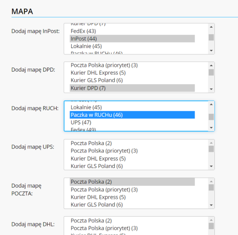238x235 pixels.
Task: Select Kurier GLS Poland (6) in UPS list
Action: tap(132, 166)
